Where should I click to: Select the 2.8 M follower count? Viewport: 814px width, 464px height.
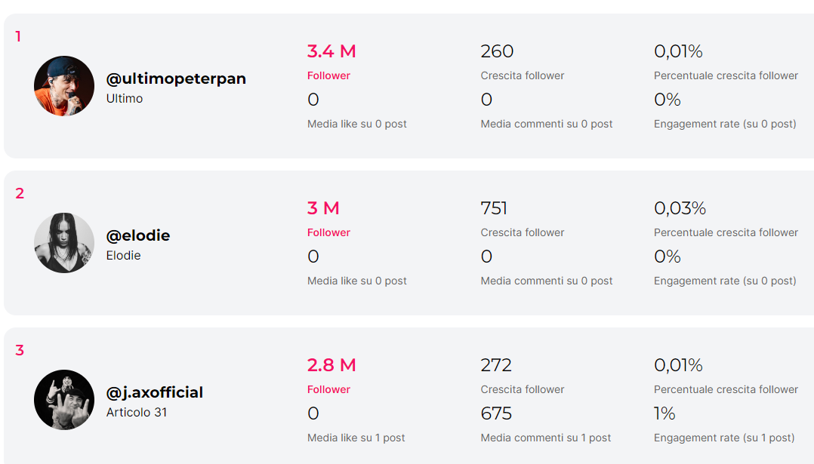(331, 365)
